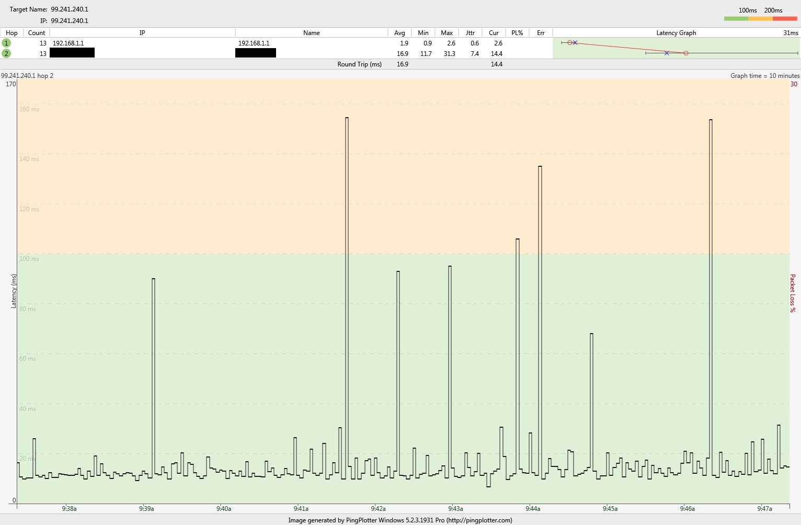Image resolution: width=801 pixels, height=525 pixels.
Task: Click the Jttr column header
Action: 470,32
